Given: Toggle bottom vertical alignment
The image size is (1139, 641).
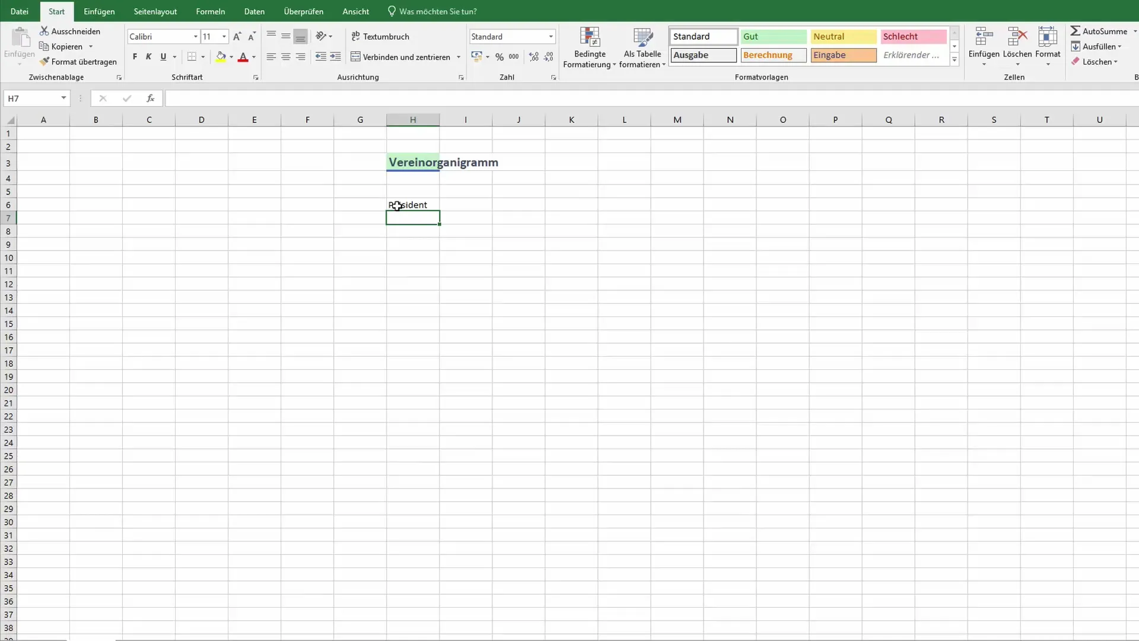Looking at the screenshot, I should pyautogui.click(x=301, y=36).
